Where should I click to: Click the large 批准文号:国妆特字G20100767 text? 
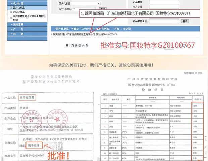[148, 45]
